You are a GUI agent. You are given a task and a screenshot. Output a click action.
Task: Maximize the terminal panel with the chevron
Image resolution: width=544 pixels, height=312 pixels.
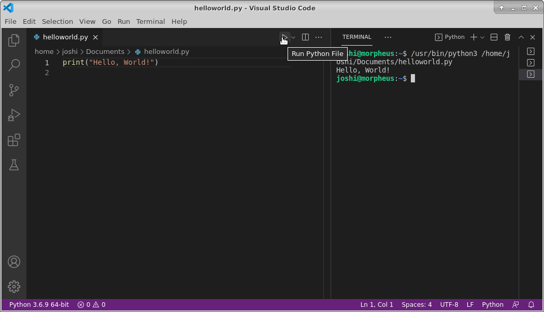pyautogui.click(x=521, y=37)
